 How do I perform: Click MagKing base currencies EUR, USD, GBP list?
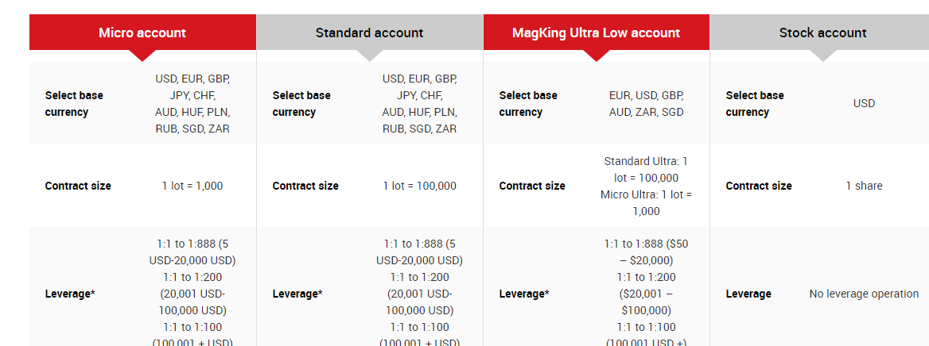click(647, 103)
